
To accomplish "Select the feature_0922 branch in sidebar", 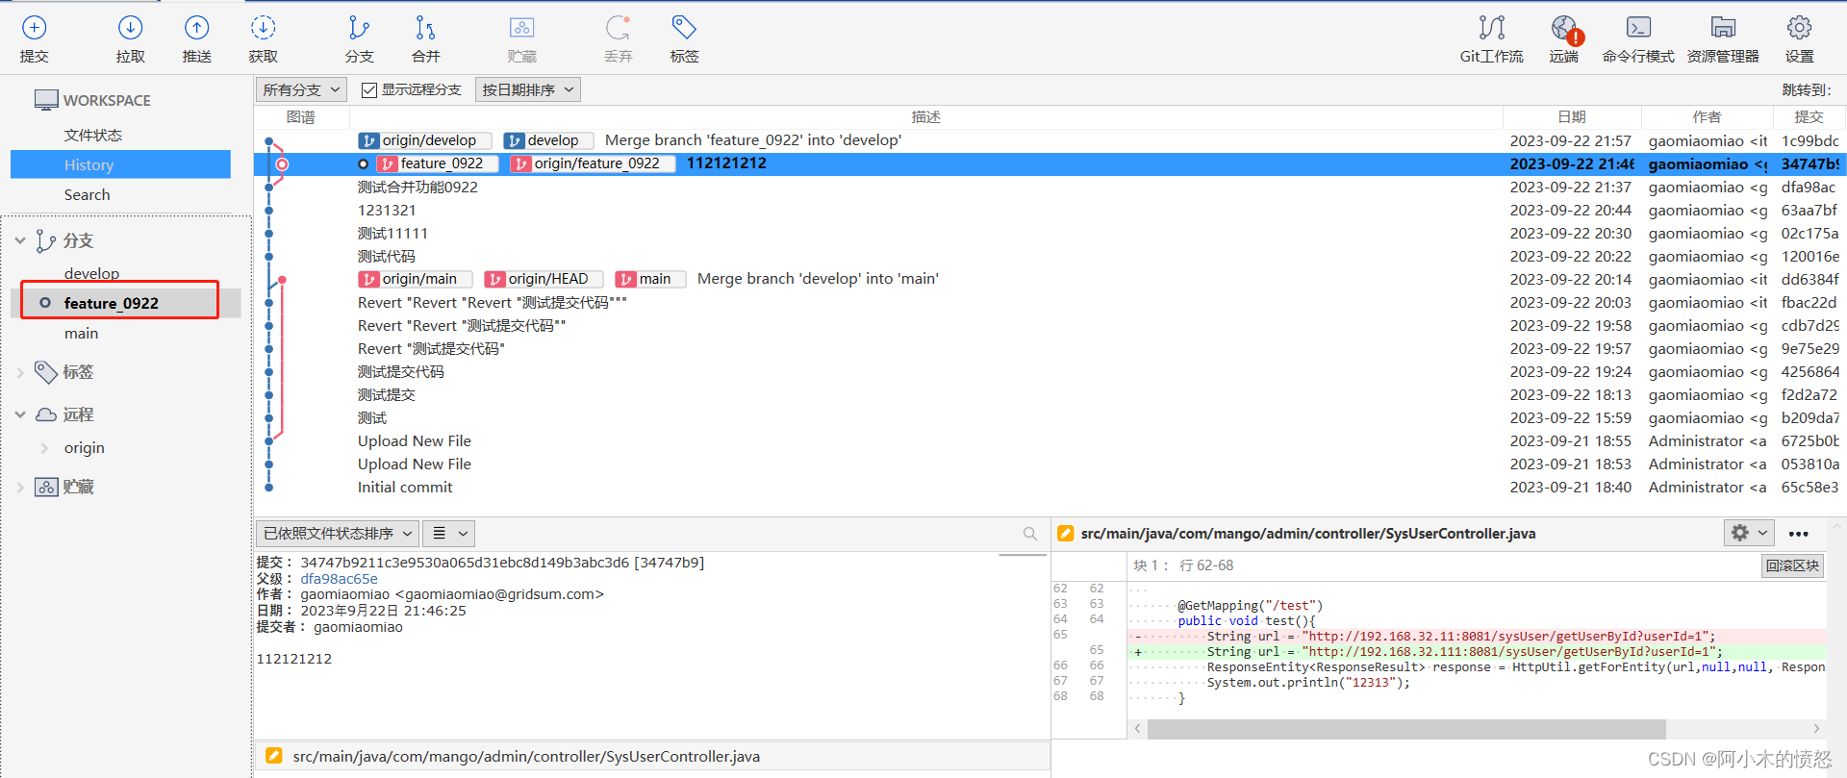I will tap(112, 304).
